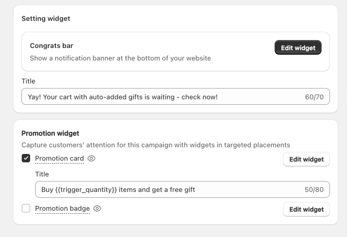The height and width of the screenshot is (237, 347).
Task: Click the 60/70 character counter
Action: [x=314, y=97]
